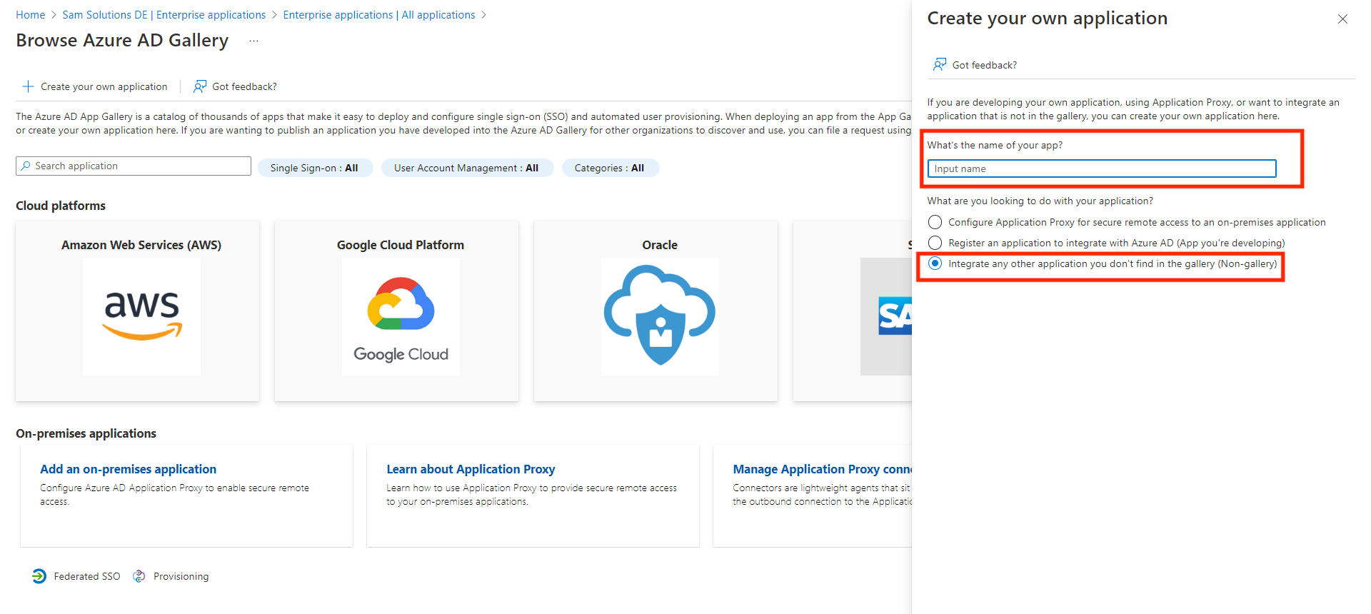Image resolution: width=1371 pixels, height=614 pixels.
Task: Select the Google Cloud Platform logo tile
Action: 401,316
